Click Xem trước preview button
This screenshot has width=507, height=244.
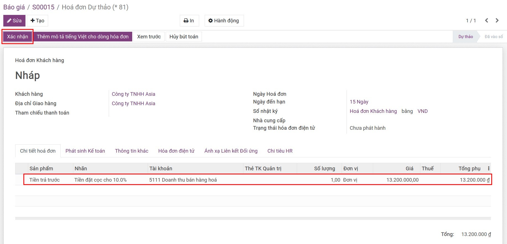pyautogui.click(x=149, y=37)
